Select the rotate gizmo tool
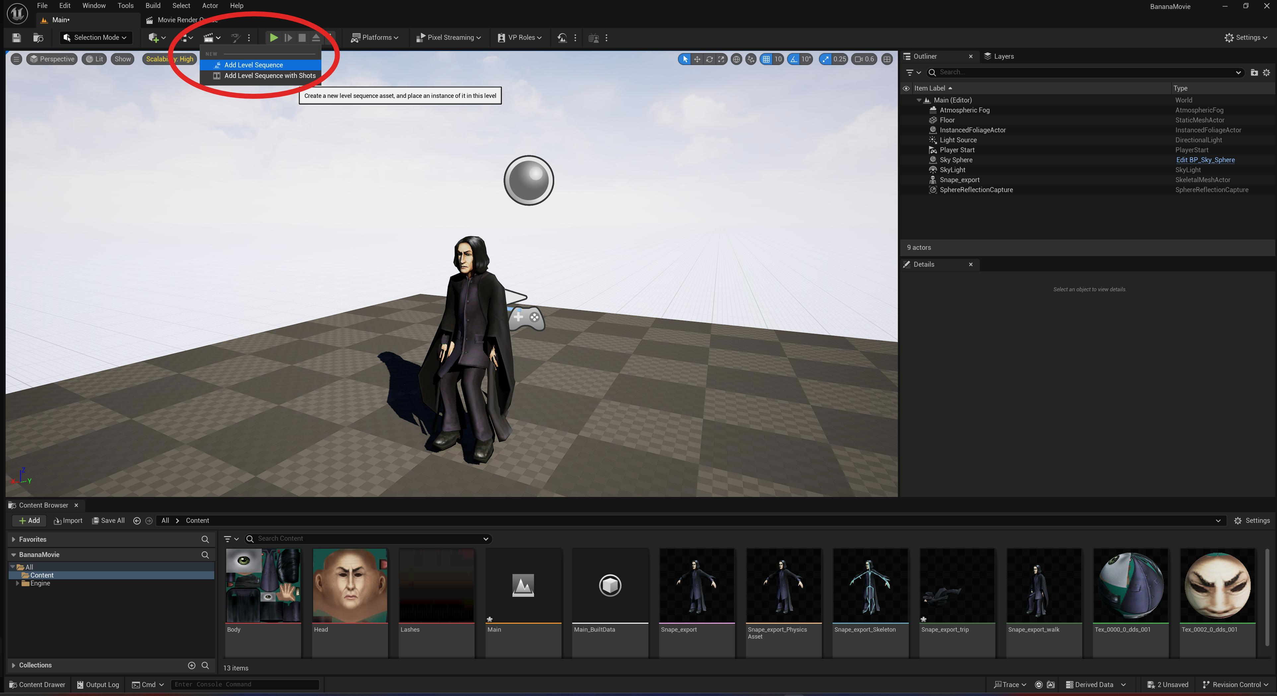Viewport: 1277px width, 696px height. [709, 59]
